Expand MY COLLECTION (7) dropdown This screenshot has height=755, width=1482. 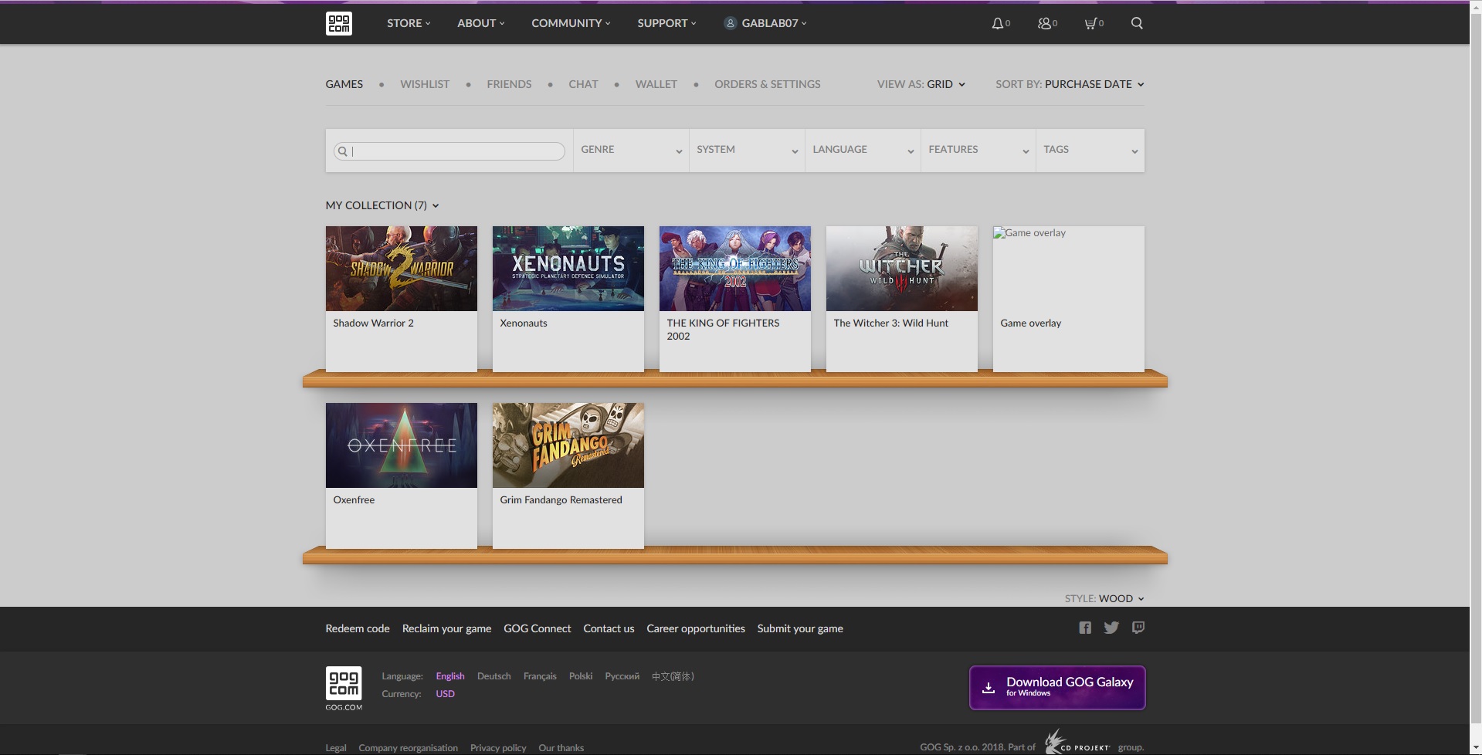382,205
